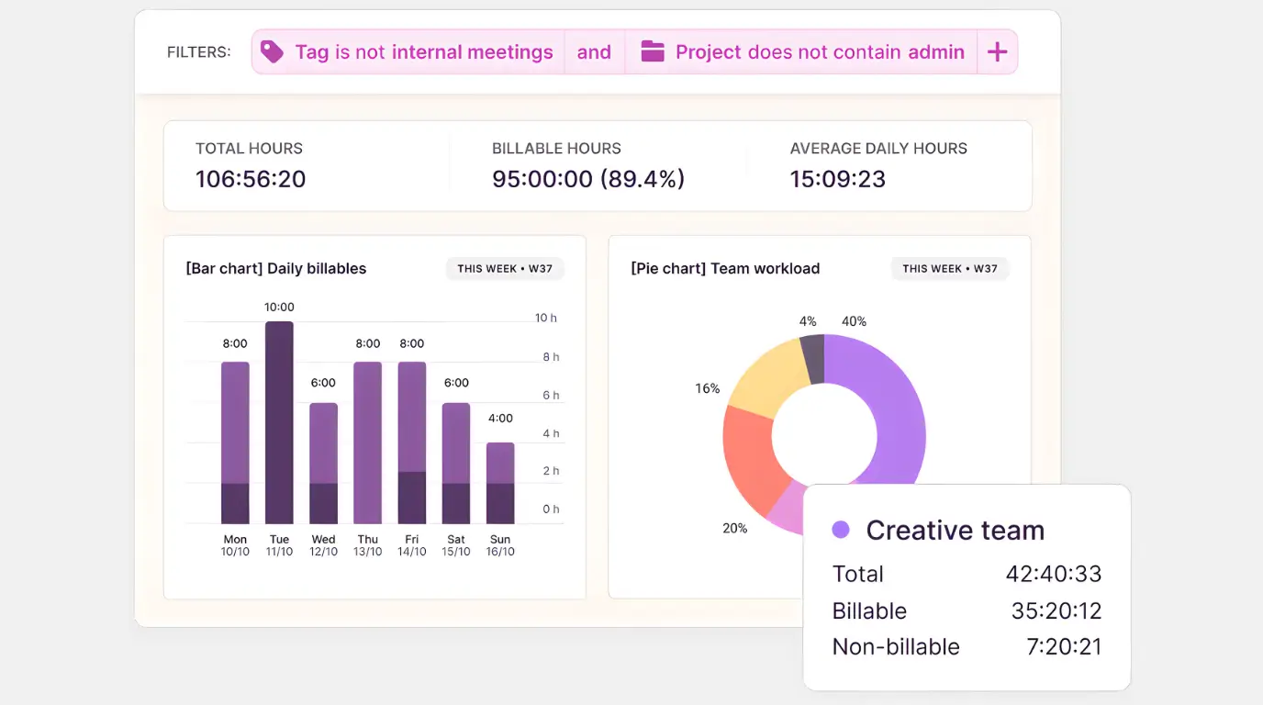Click the plus icon to add a new filter
The image size is (1263, 705).
998,51
